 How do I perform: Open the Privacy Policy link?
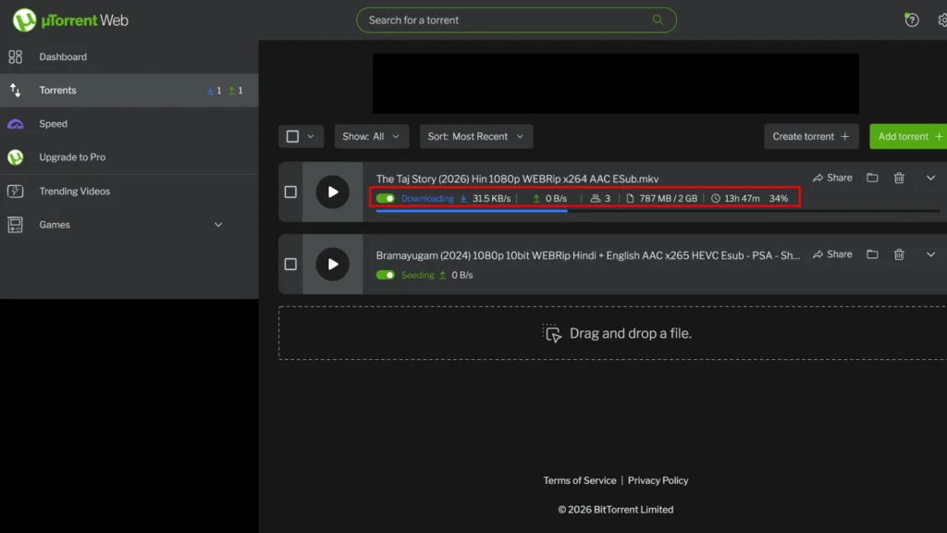658,480
